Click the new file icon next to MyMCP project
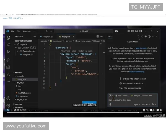The height and width of the screenshot is (133, 166). 32,48
